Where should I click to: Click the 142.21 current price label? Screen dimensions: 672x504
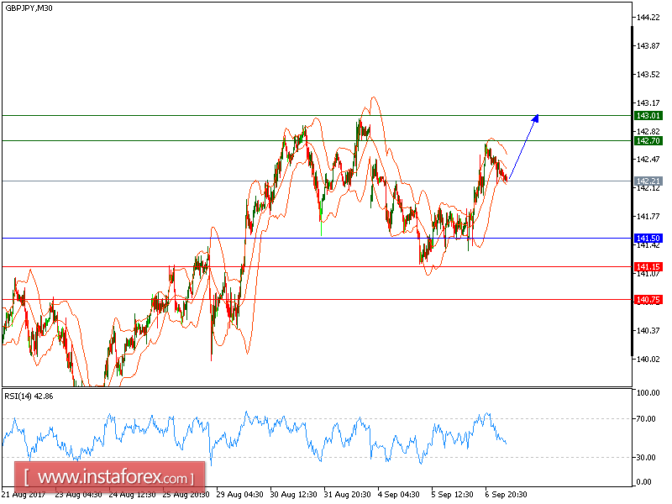648,181
